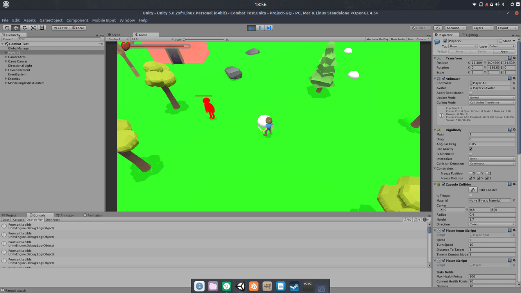Open the Component menu
The image size is (521, 293).
point(77,20)
